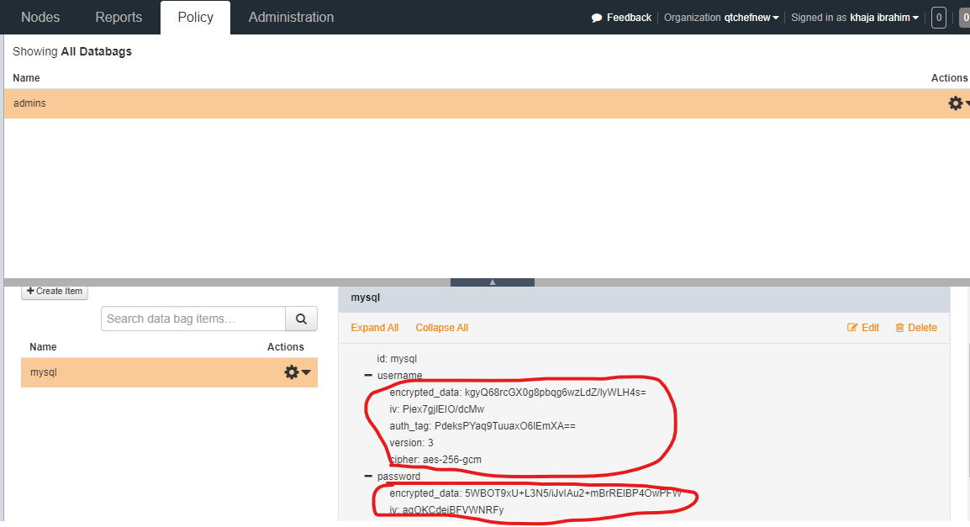
Task: Delete the mysql item
Action: [x=916, y=328]
